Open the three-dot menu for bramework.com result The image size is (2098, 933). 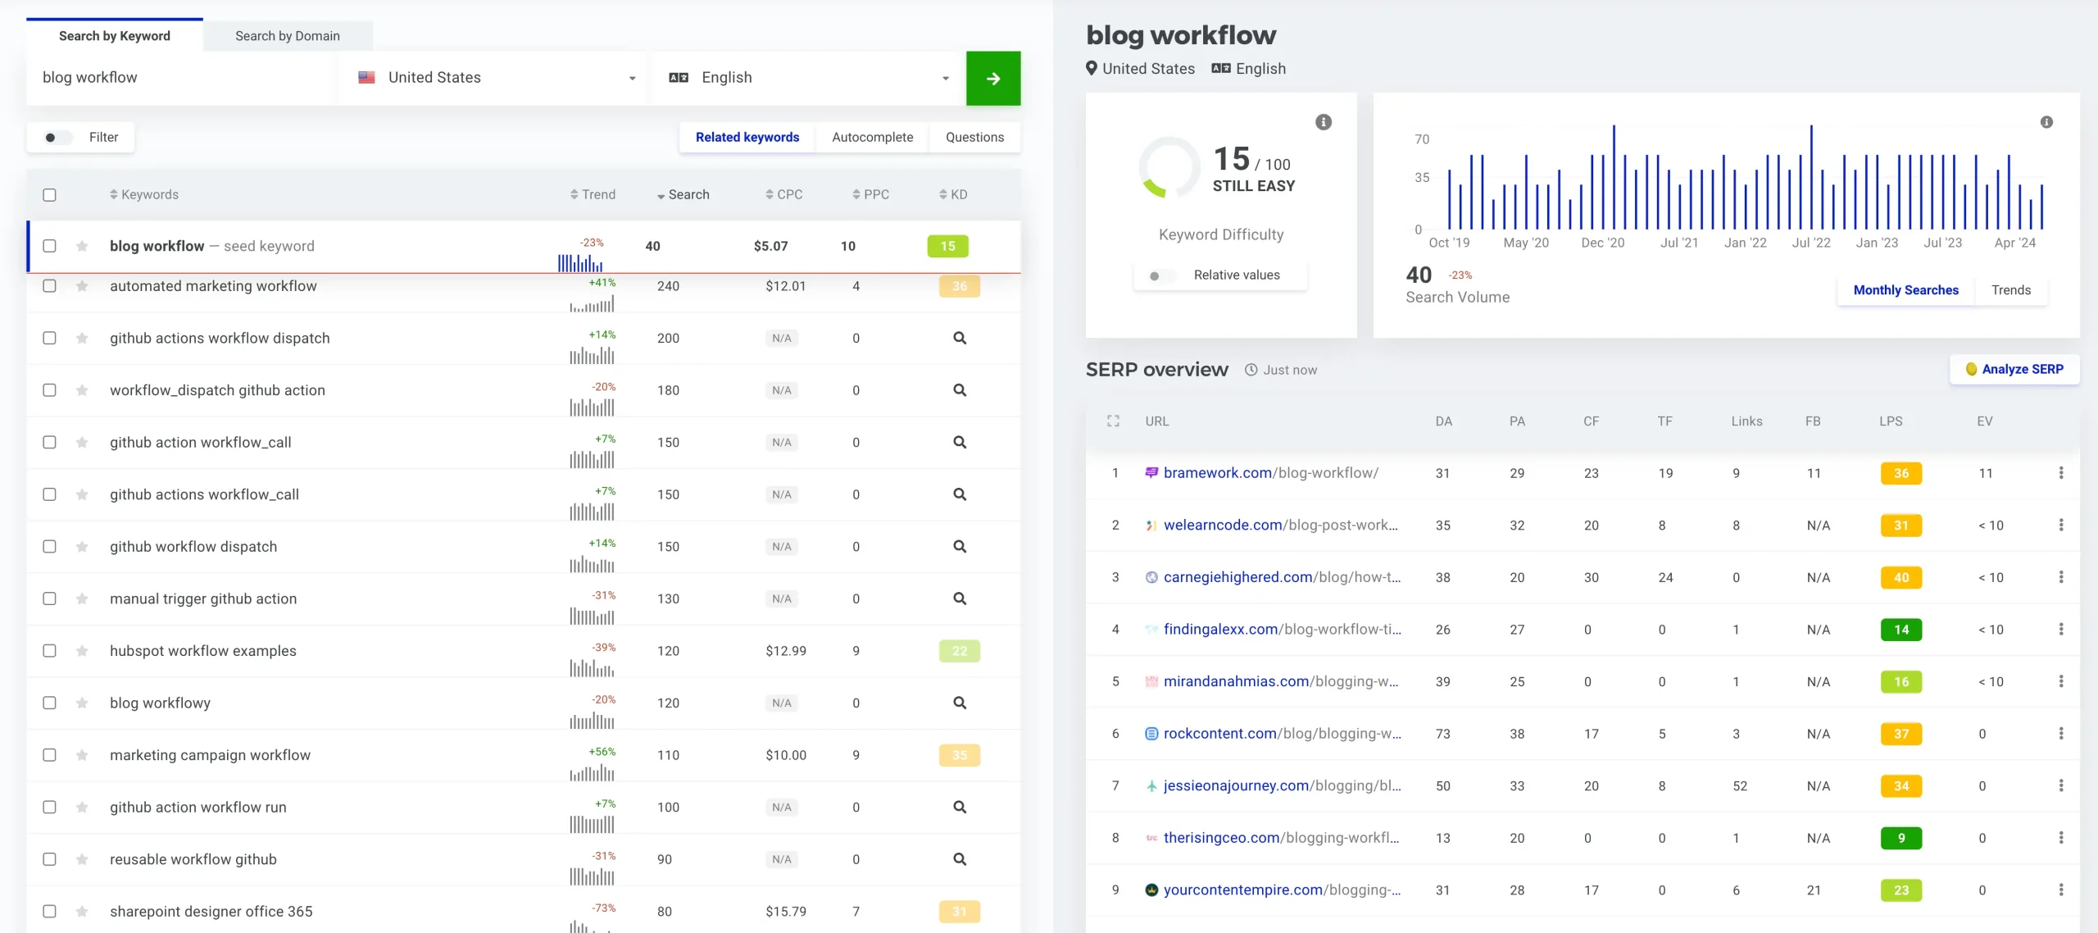pyautogui.click(x=2062, y=473)
